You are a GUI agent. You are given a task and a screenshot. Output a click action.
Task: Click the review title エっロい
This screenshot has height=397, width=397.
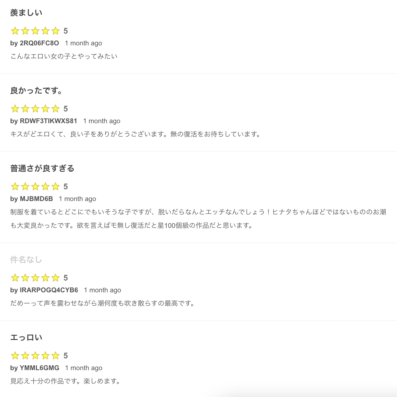coord(26,338)
